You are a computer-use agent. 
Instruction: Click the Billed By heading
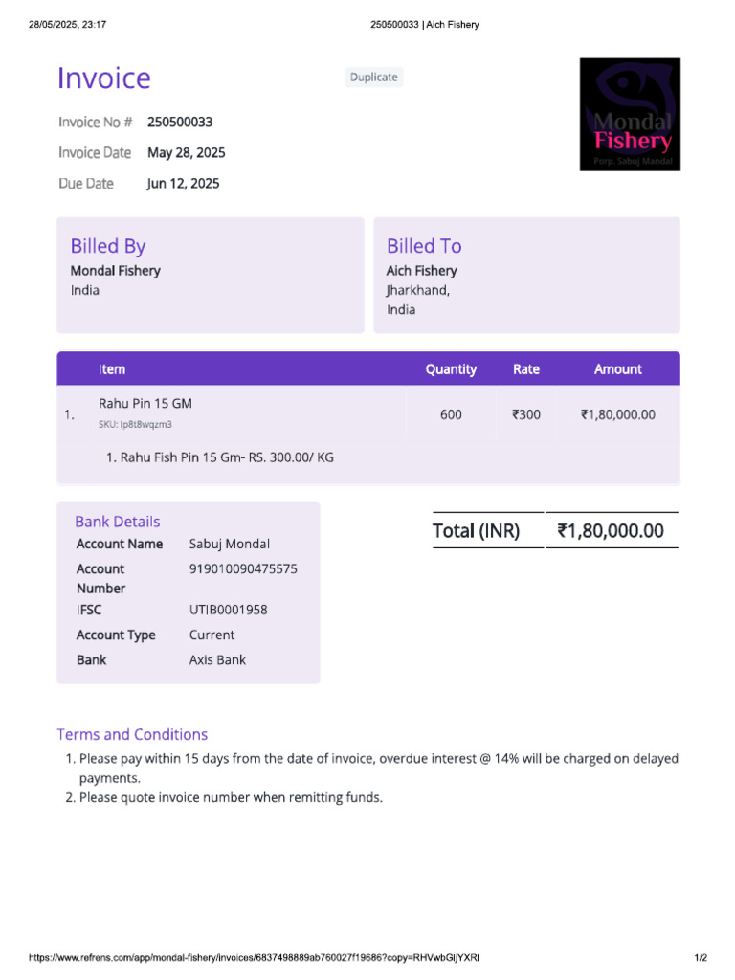point(108,246)
